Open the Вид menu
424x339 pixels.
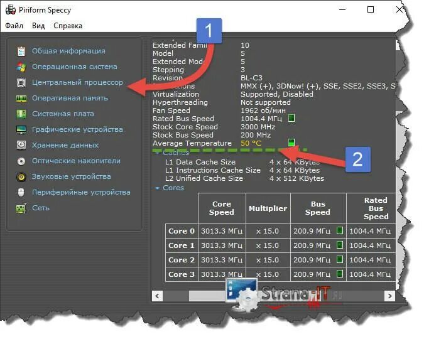pos(38,26)
